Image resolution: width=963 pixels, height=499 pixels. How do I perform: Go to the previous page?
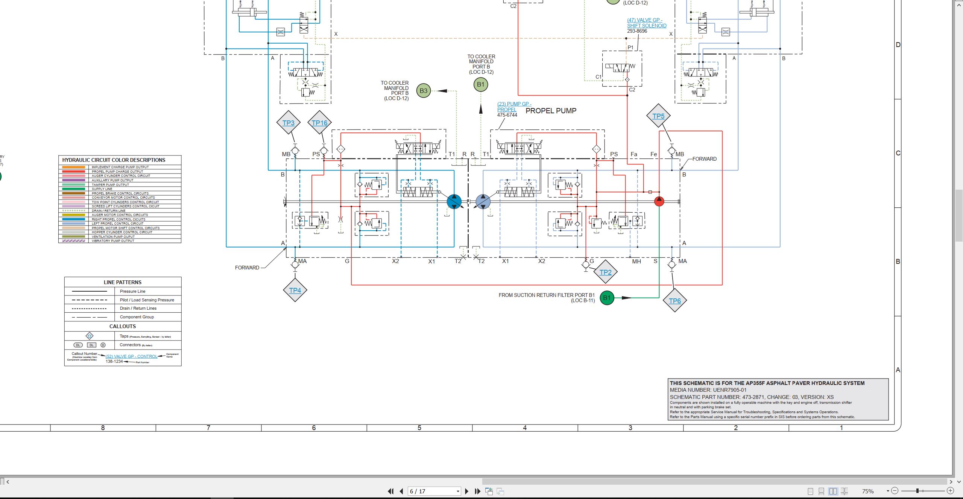[x=401, y=491]
